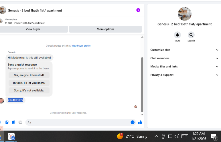Click the chat scrollbar thumb

(x=142, y=85)
